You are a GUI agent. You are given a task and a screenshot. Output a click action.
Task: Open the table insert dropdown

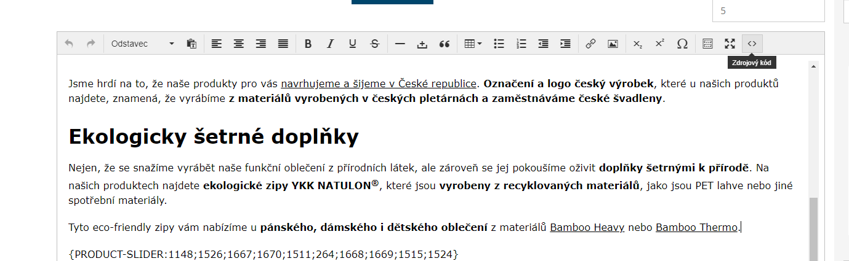pyautogui.click(x=473, y=44)
